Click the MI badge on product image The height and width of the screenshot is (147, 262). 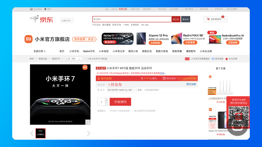(85, 67)
